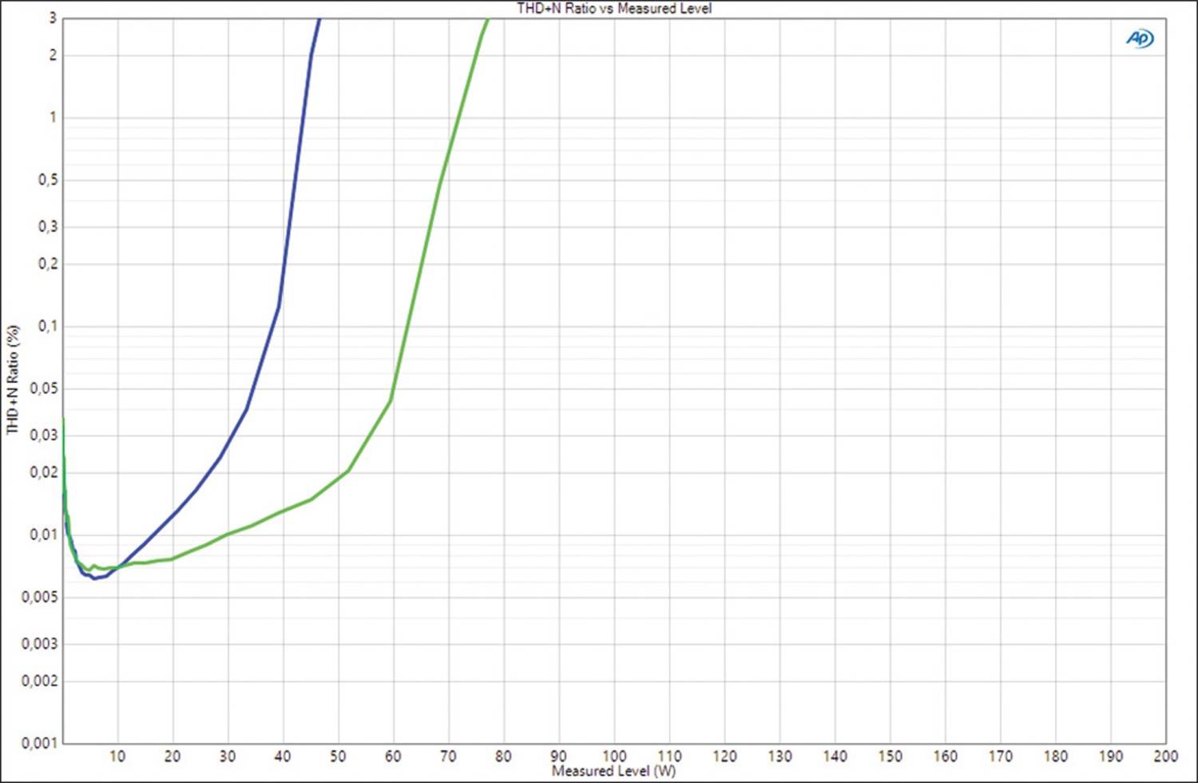Click the X-axis value '80'

click(503, 756)
